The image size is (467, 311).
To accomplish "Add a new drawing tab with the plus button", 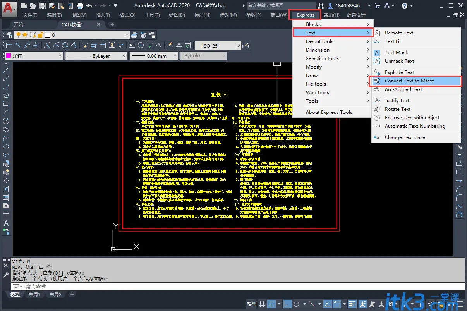I will 112,24.
